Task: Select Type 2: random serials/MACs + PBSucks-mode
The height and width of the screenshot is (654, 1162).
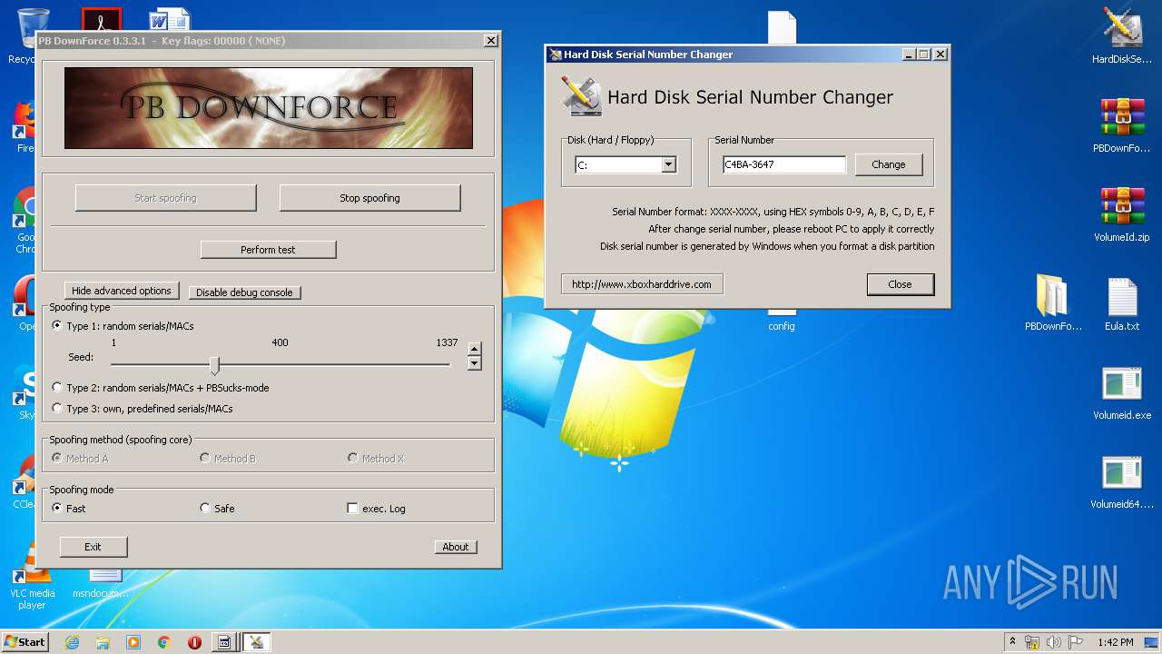Action: pyautogui.click(x=161, y=388)
